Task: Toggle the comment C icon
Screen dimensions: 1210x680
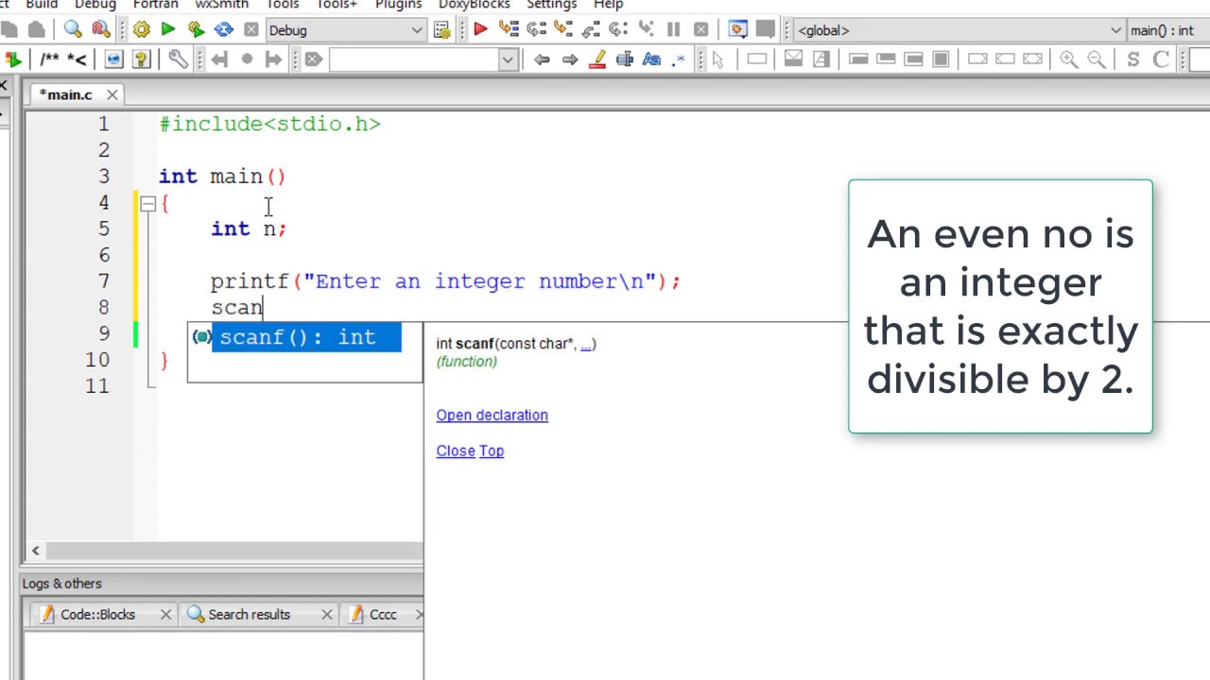Action: click(1162, 59)
